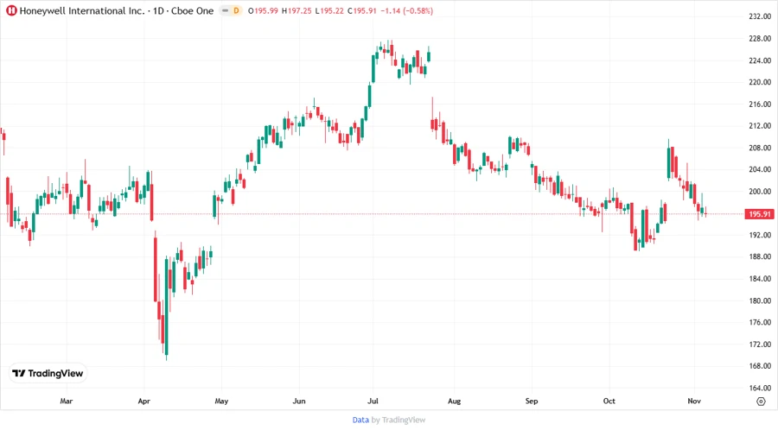This screenshot has width=778, height=430.
Task: Click the 192.00 price axis label
Action: 760,235
